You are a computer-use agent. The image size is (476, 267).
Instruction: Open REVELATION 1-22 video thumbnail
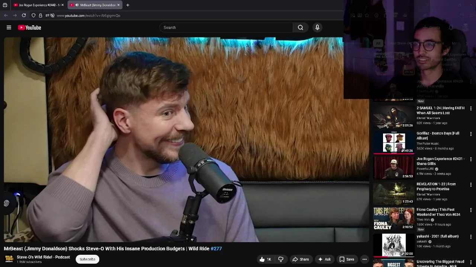(x=393, y=193)
